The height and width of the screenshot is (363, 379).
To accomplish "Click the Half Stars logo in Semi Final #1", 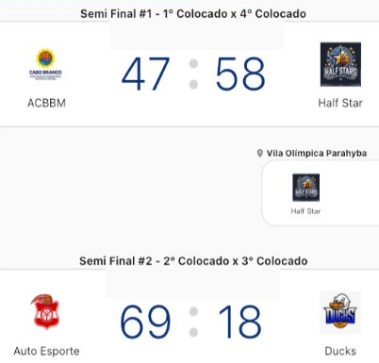I will (x=340, y=64).
